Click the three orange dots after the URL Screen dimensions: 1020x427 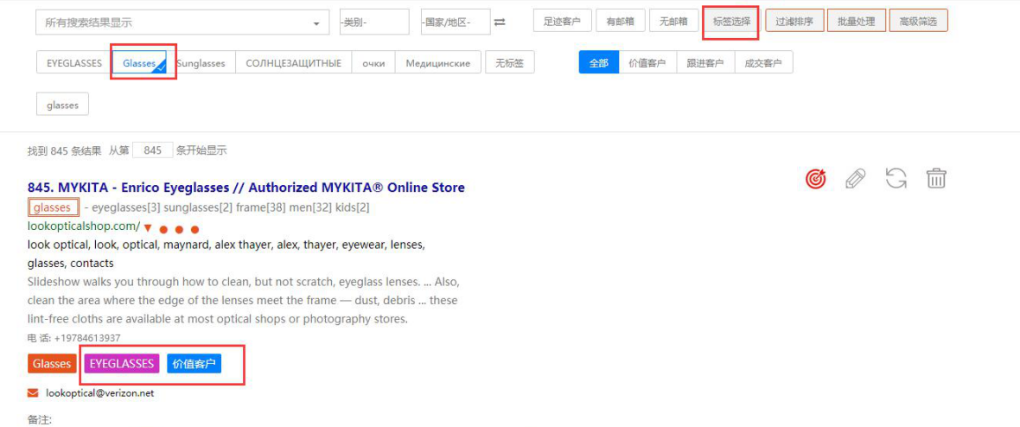[x=179, y=229]
